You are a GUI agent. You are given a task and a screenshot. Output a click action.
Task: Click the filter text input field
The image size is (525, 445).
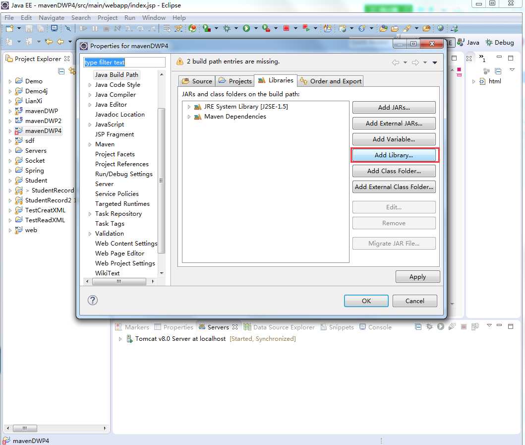(124, 63)
